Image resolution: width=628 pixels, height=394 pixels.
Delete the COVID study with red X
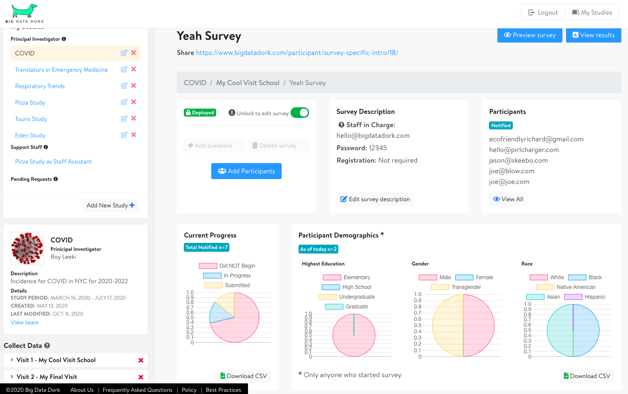[134, 53]
